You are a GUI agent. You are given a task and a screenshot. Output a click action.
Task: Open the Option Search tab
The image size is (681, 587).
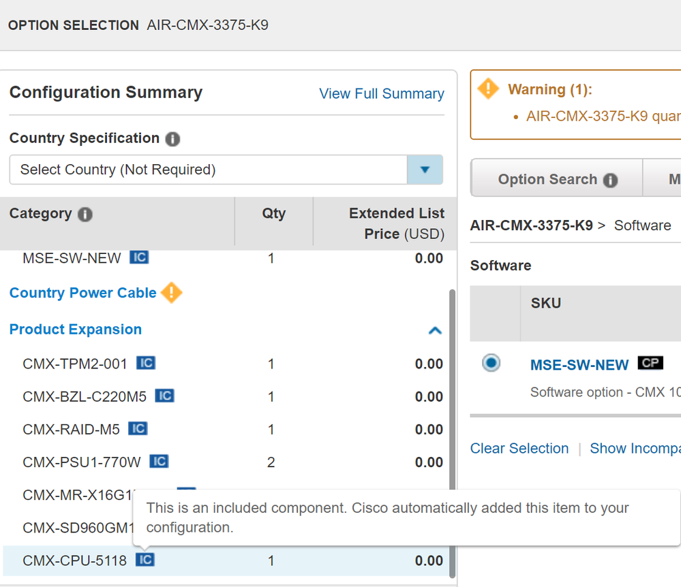pos(557,178)
